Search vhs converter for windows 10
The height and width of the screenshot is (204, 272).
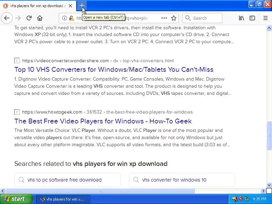(182, 180)
